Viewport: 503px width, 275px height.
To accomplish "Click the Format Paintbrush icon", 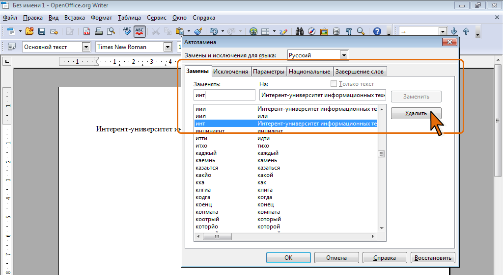I will (197, 31).
